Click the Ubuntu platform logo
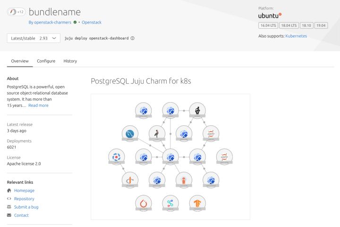Image resolution: width=340 pixels, height=227 pixels. [270, 16]
